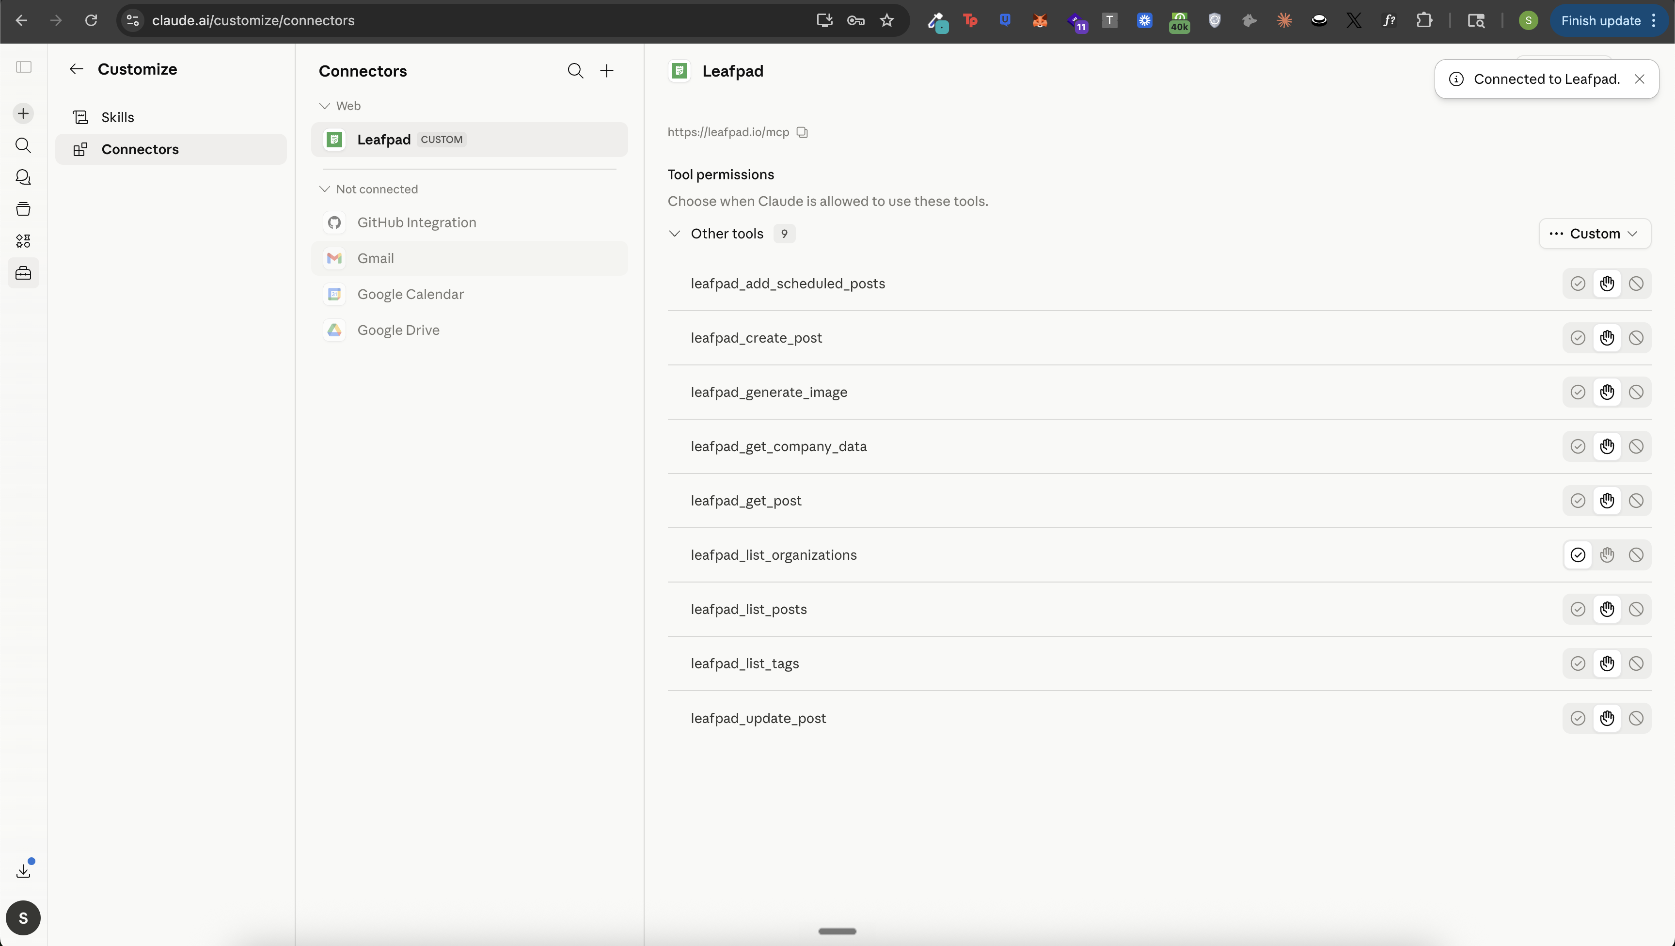Viewport: 1675px width, 946px height.
Task: Click the bottom drag handle bar
Action: coord(837,931)
